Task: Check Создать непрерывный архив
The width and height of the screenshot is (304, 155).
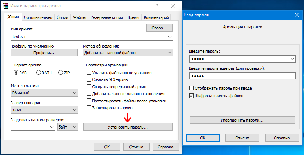Action: [89, 87]
